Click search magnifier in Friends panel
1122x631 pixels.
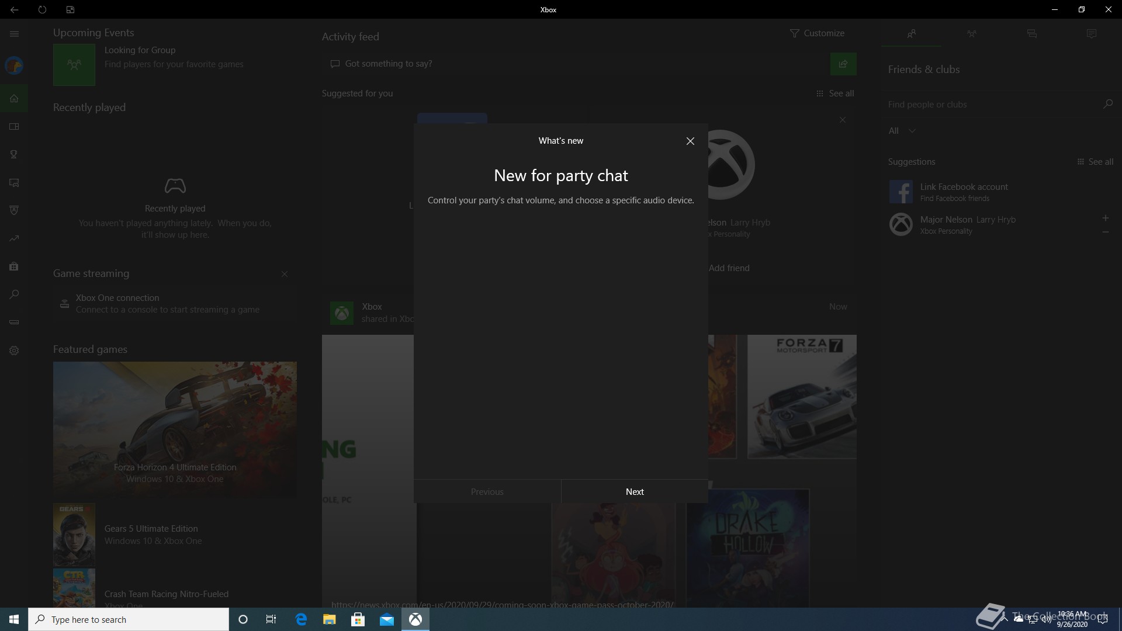tap(1107, 104)
